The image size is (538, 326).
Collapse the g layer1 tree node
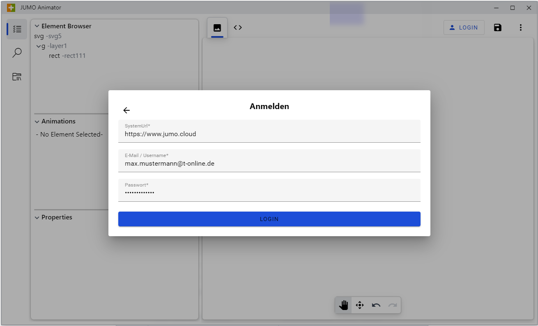point(39,46)
